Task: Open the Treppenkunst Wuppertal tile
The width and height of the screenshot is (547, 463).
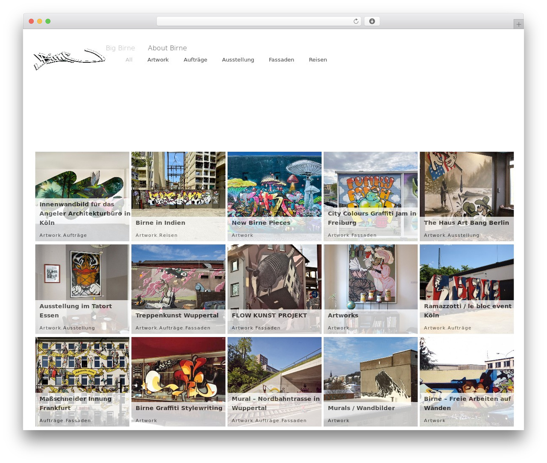Action: tap(178, 289)
